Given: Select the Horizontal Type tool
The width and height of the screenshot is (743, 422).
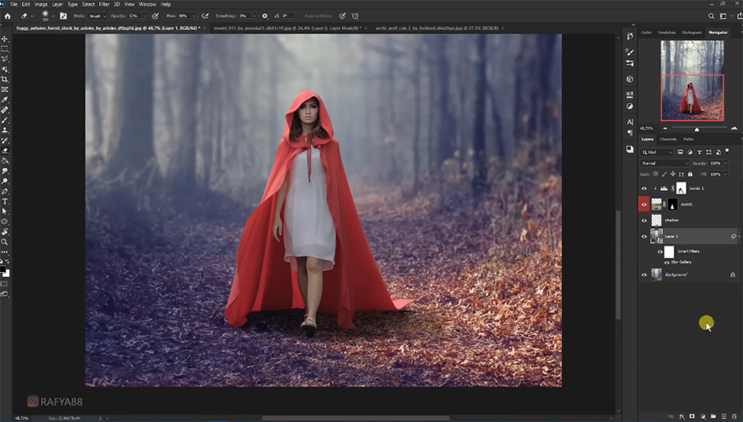Looking at the screenshot, I should (x=5, y=201).
